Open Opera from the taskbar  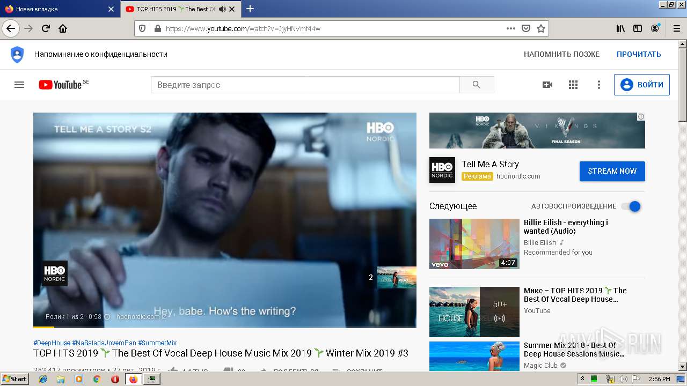(115, 379)
